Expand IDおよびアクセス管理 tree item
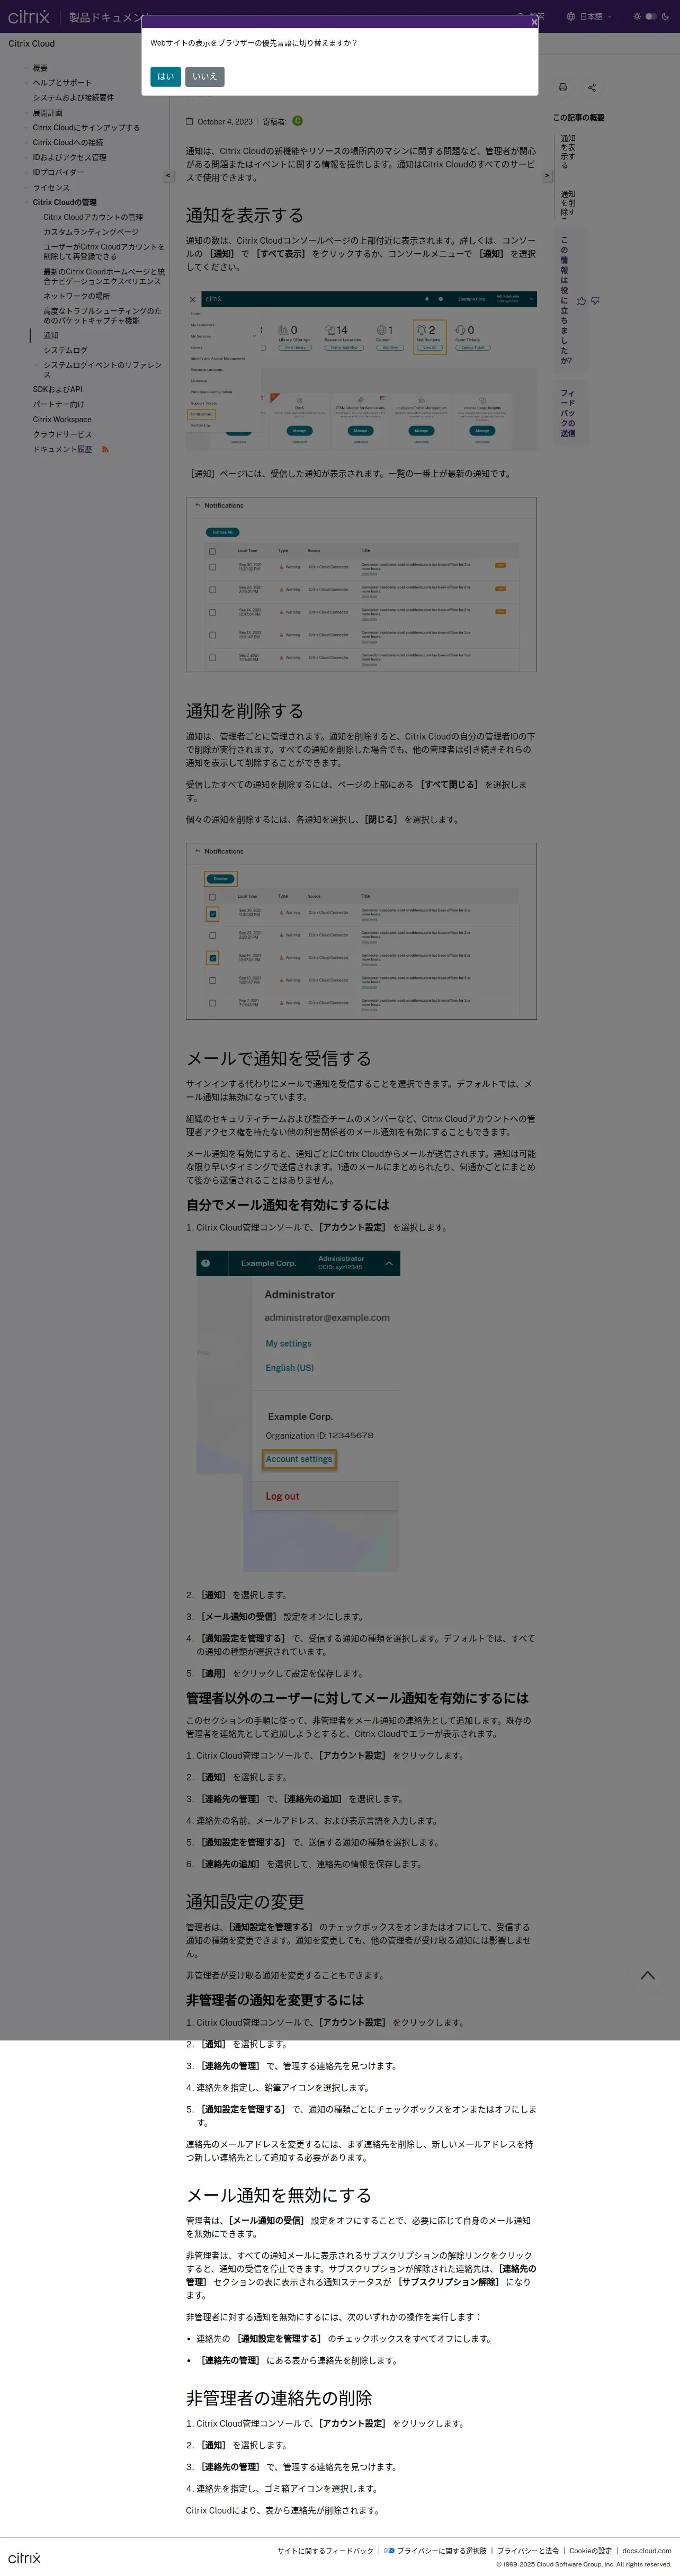The image size is (680, 2576). pyautogui.click(x=69, y=157)
